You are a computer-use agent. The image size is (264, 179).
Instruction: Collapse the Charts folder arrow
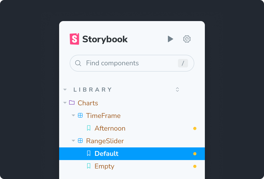[65, 103]
